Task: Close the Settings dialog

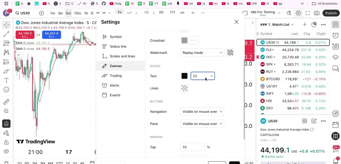Action: click(236, 22)
